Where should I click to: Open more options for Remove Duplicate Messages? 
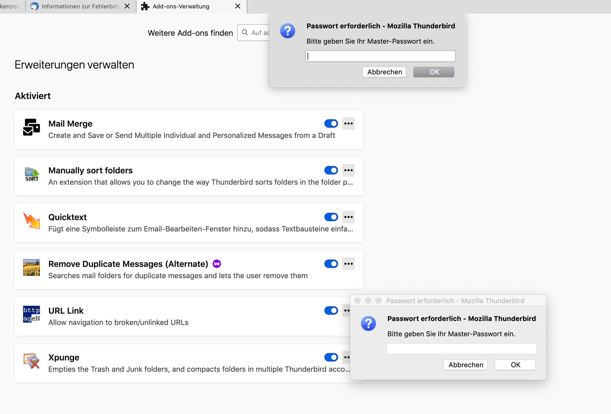(x=349, y=264)
